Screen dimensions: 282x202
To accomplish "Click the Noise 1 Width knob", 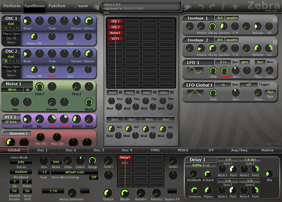I will [x=89, y=102].
